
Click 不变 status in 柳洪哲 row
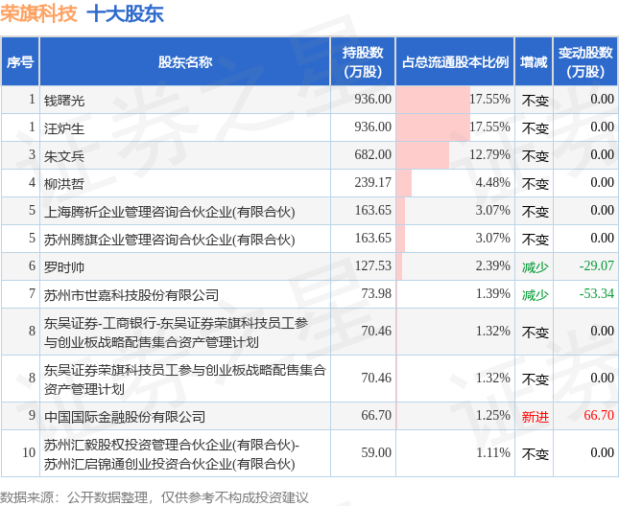coord(535,184)
